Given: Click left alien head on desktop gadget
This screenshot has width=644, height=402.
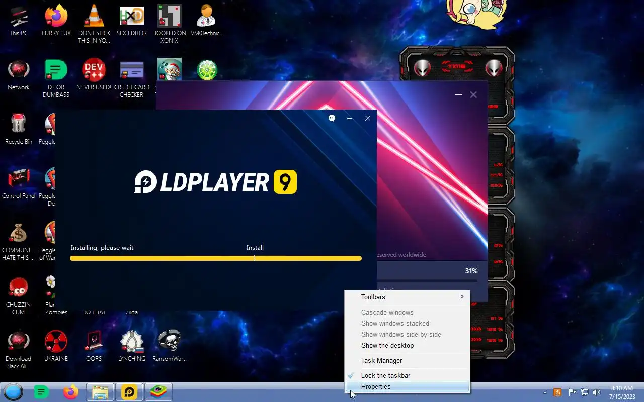Looking at the screenshot, I should coord(423,68).
